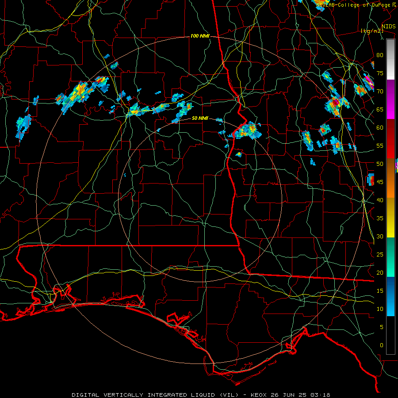Select the 65 tick label on the legend
398x398 pixels.
point(380,110)
